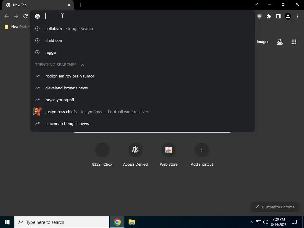Open File Explorer from the taskbar
The image size is (304, 228).
click(x=132, y=222)
